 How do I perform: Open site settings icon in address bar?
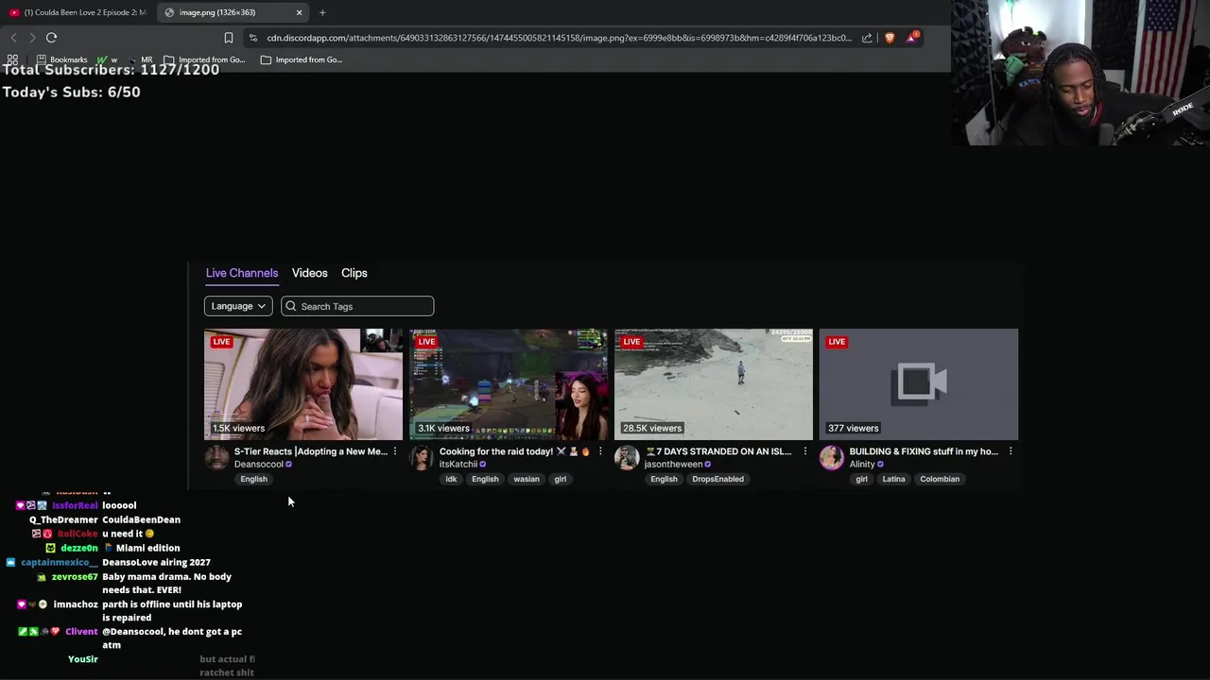pos(252,38)
